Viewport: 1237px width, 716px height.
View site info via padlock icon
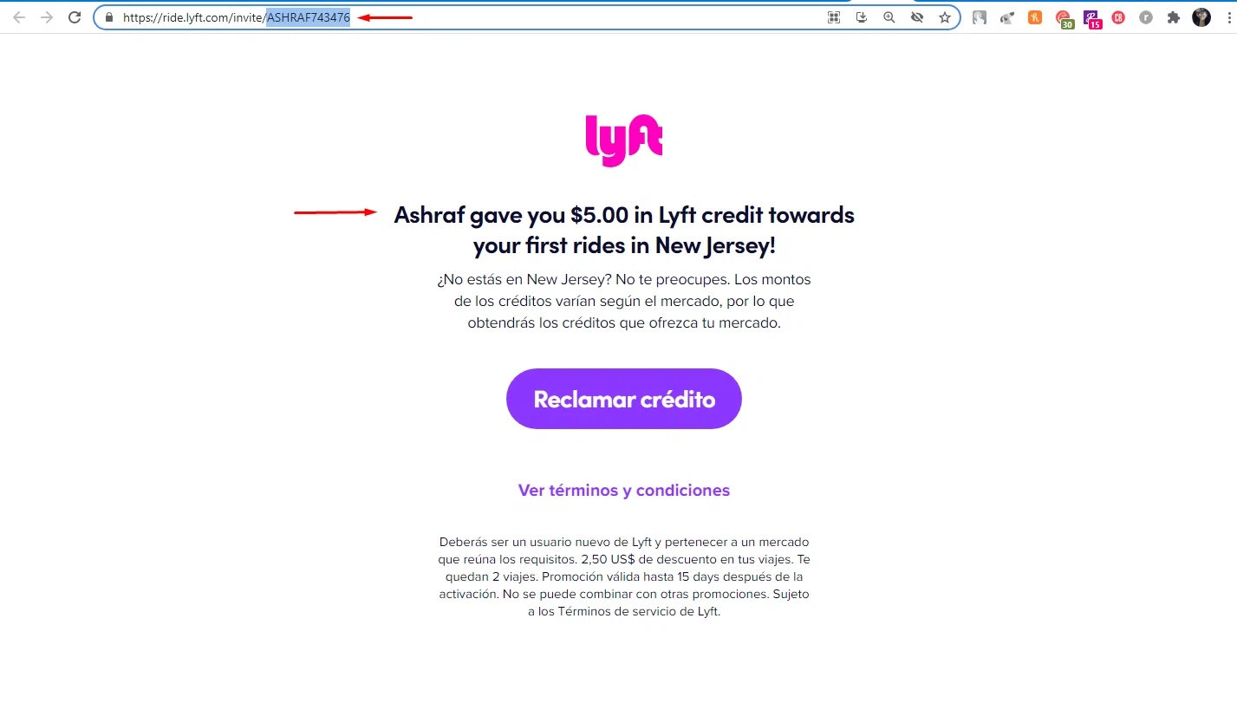pyautogui.click(x=108, y=17)
